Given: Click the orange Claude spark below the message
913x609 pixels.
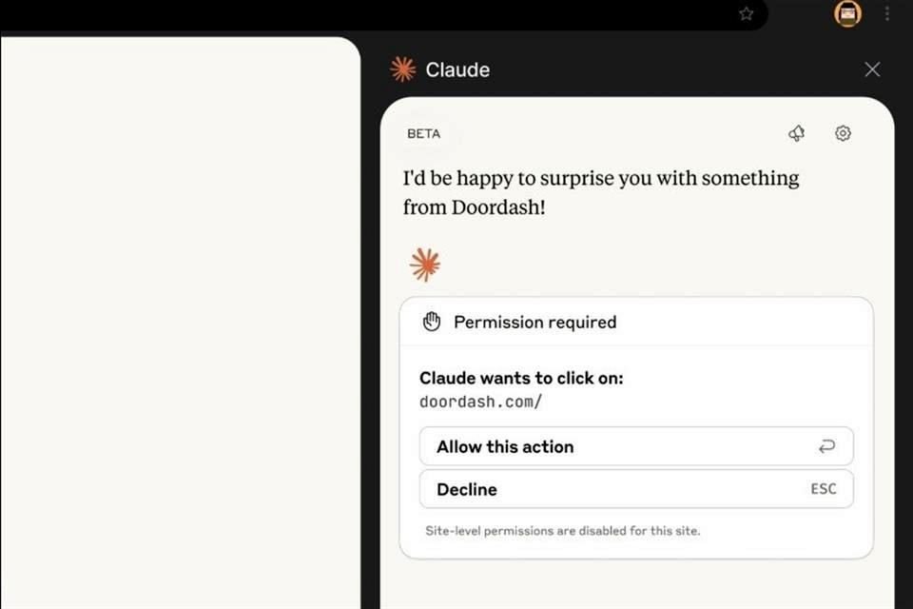Looking at the screenshot, I should coord(425,265).
